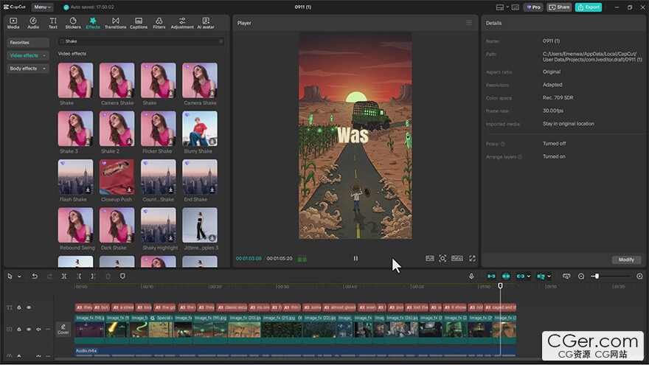Viewport: 649px width, 365px height.
Task: Open the Menu dropdown in title bar
Action: click(43, 7)
